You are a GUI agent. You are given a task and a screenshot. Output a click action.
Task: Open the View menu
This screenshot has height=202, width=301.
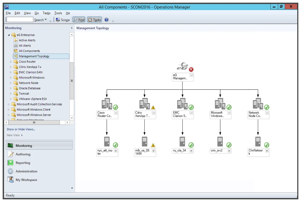27,13
